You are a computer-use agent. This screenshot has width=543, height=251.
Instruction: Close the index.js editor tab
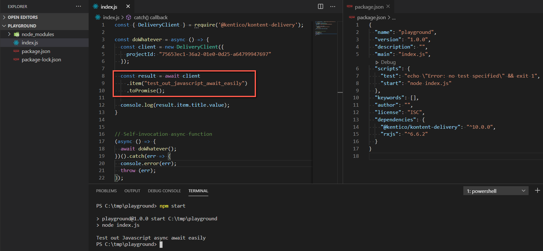pyautogui.click(x=128, y=6)
